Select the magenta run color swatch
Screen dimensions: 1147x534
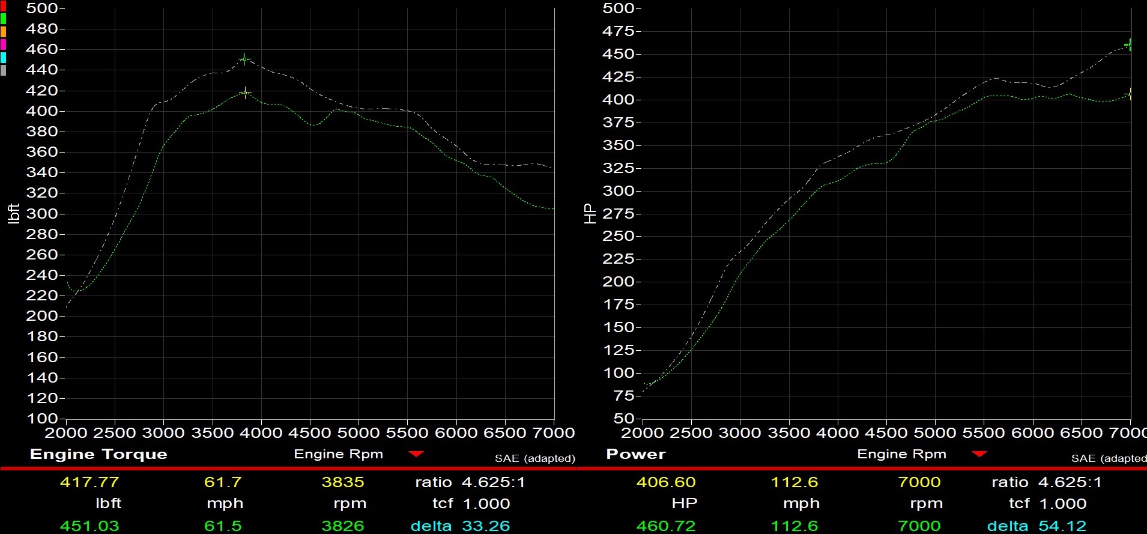point(3,44)
